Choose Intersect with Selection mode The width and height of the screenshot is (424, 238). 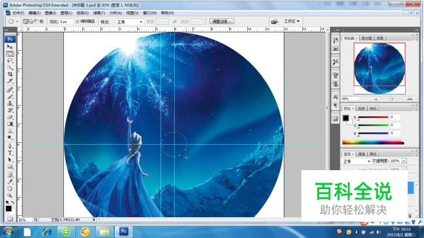click(x=41, y=22)
